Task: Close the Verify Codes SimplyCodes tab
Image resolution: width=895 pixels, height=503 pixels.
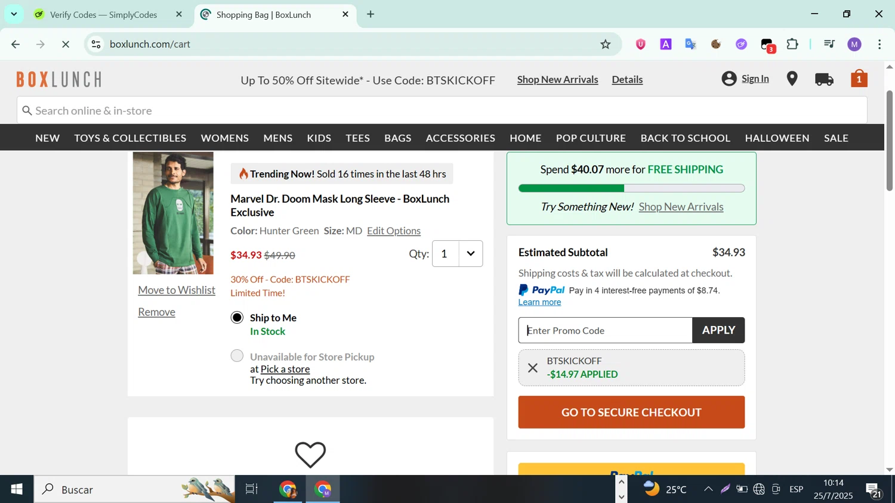Action: pos(179,14)
